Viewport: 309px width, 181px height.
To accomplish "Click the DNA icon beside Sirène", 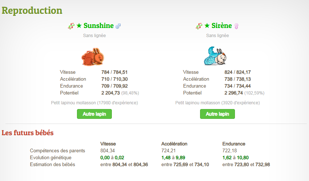I will click(x=199, y=26).
